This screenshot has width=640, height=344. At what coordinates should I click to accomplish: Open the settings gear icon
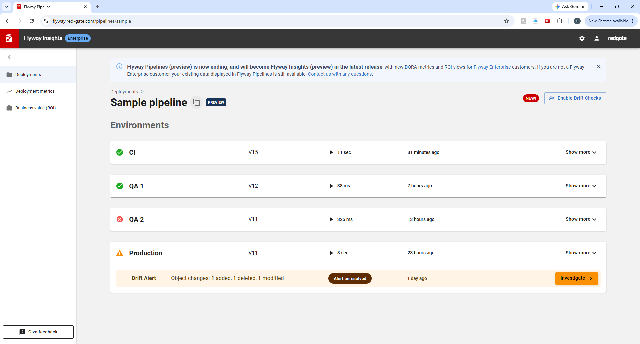click(x=582, y=38)
